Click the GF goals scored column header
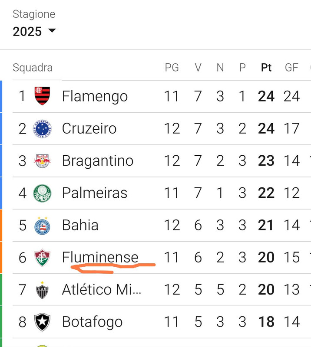The image size is (311, 347). tap(291, 68)
